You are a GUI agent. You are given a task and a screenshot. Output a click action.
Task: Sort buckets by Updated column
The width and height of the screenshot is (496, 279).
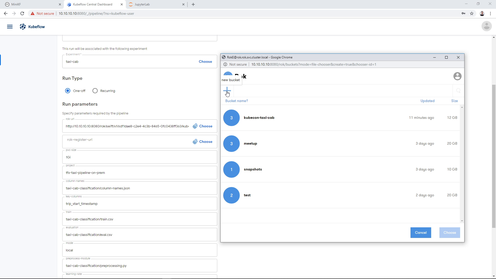click(x=427, y=101)
